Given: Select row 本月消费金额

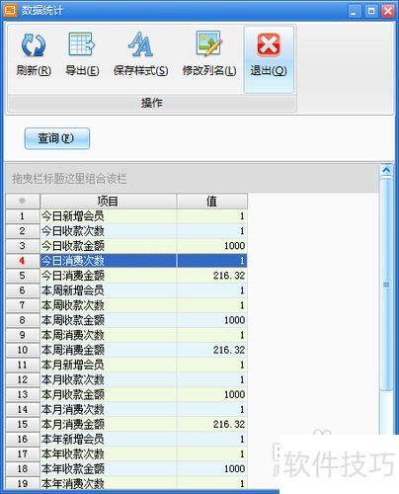Looking at the screenshot, I should [126, 425].
